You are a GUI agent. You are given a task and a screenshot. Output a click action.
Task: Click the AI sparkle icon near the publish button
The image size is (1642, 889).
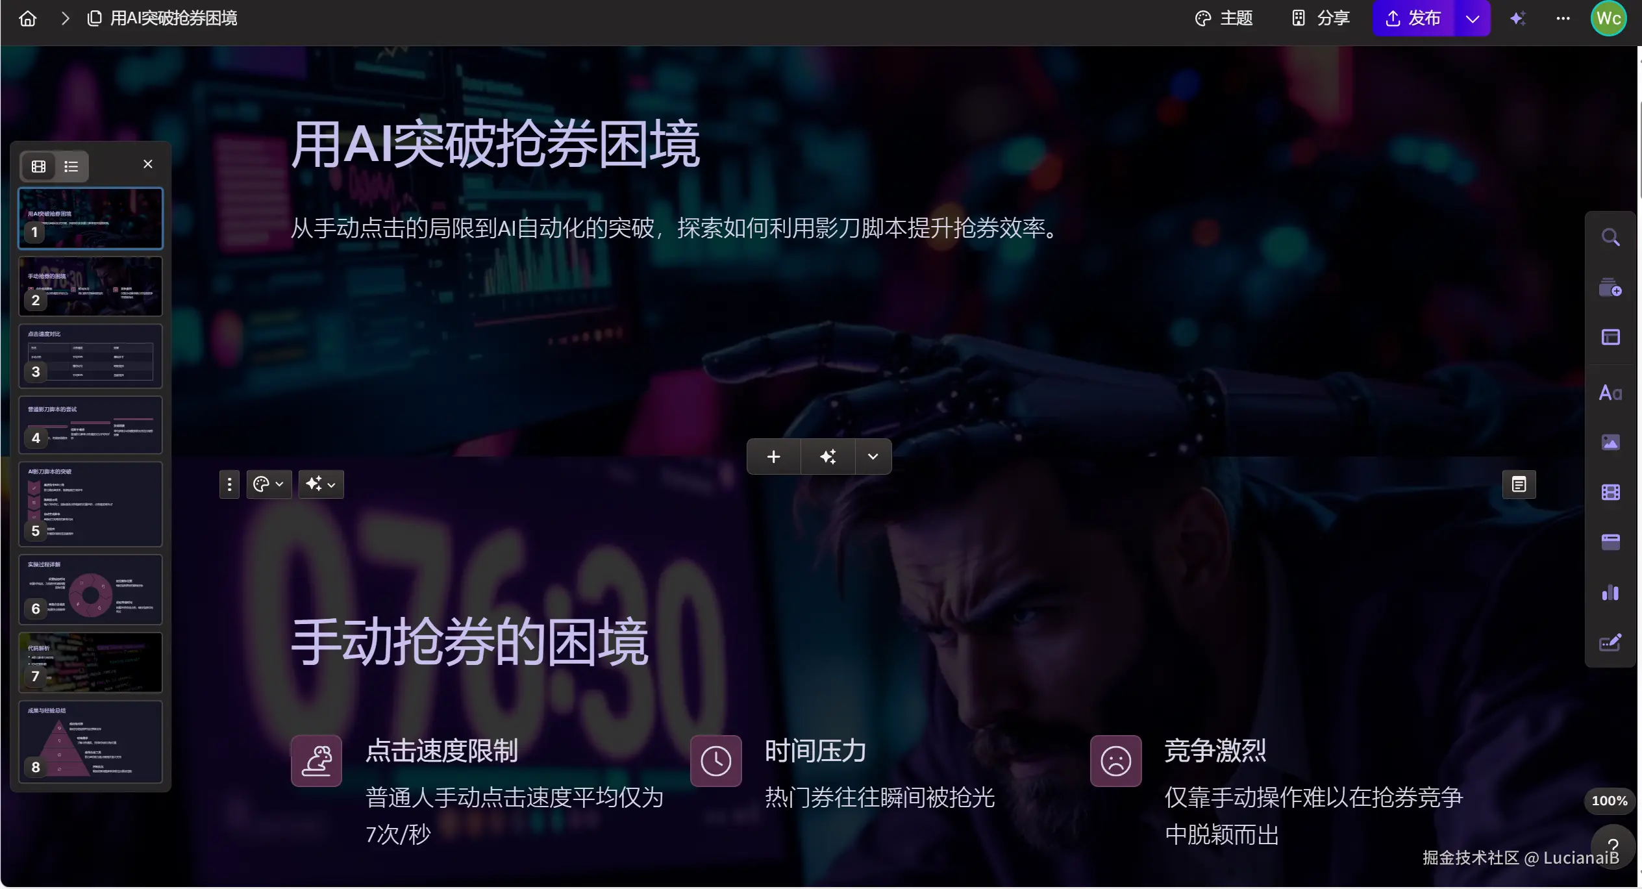(1518, 18)
